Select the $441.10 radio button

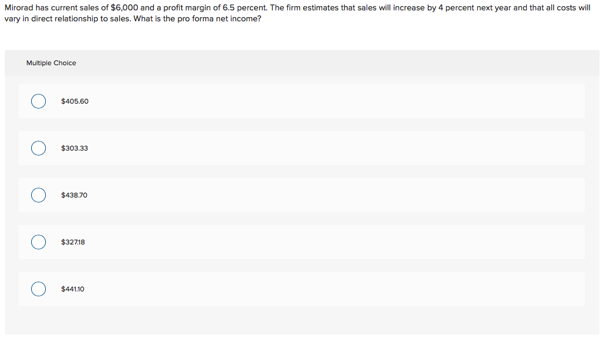pyautogui.click(x=38, y=288)
